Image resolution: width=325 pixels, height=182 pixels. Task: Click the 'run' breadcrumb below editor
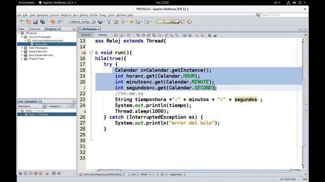[133, 174]
